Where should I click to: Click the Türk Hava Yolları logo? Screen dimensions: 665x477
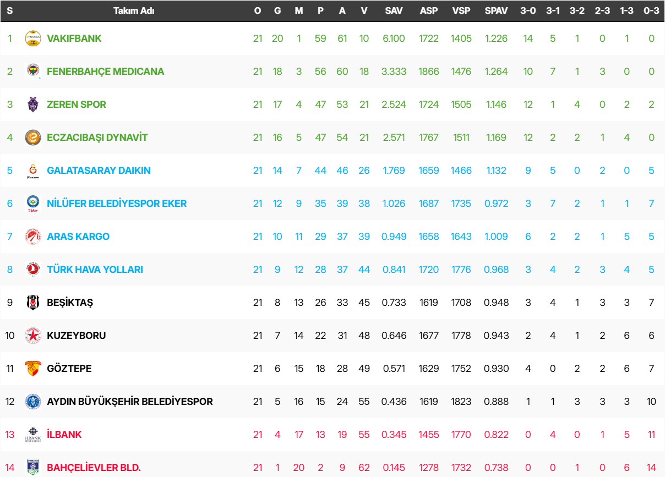pyautogui.click(x=33, y=270)
